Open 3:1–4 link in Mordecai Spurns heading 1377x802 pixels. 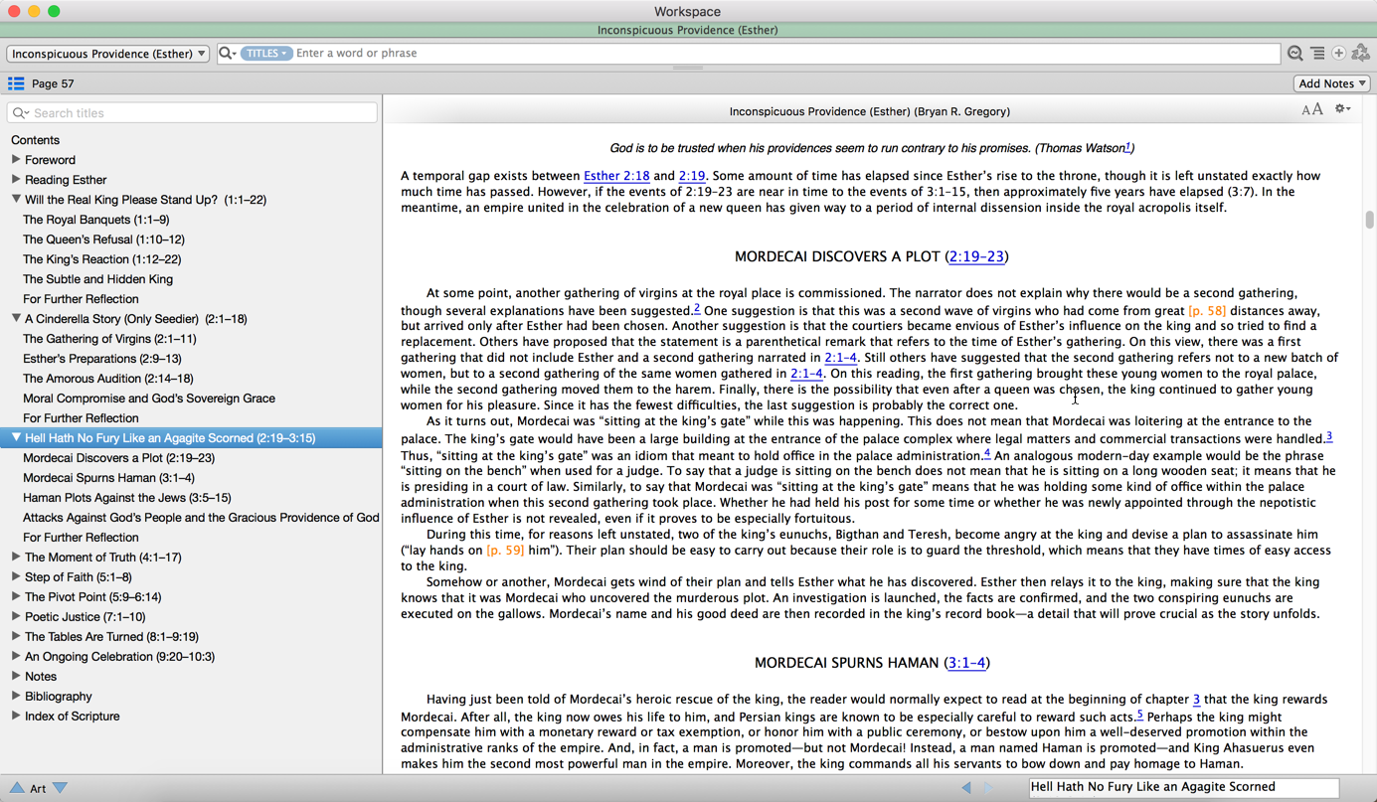966,663
